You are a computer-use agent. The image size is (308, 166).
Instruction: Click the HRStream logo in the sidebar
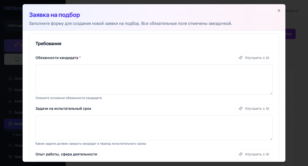(13, 8)
